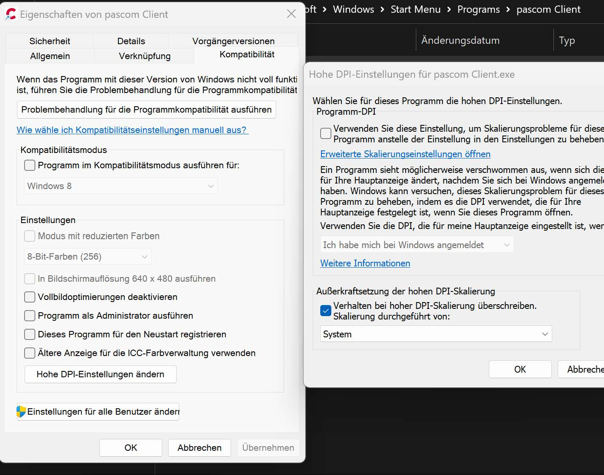The height and width of the screenshot is (475, 604).
Task: Check 'Dieses Programm für den Neustart registrieren'
Action: point(30,334)
